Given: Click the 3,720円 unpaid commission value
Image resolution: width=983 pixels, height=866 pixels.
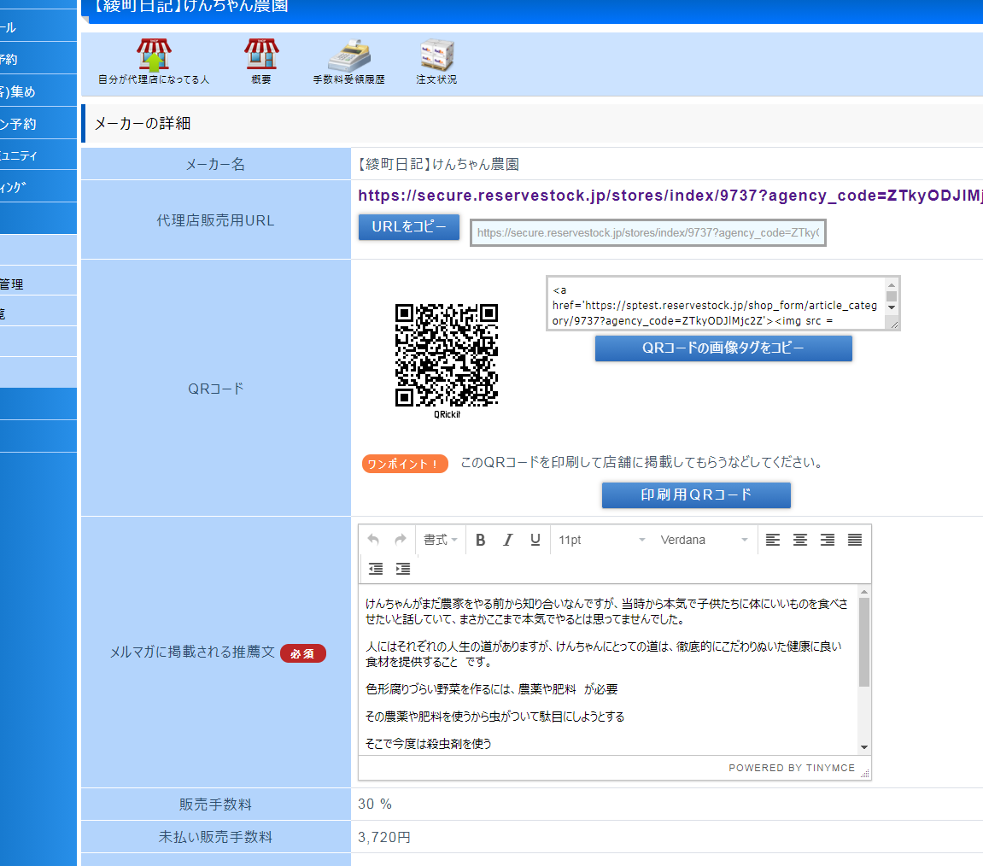Looking at the screenshot, I should pos(384,837).
